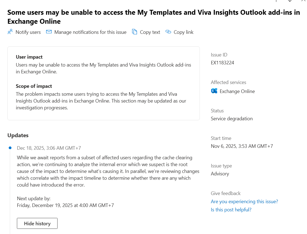Click the Copy link chain icon
Screen dimensions: 307x234
(x=168, y=32)
